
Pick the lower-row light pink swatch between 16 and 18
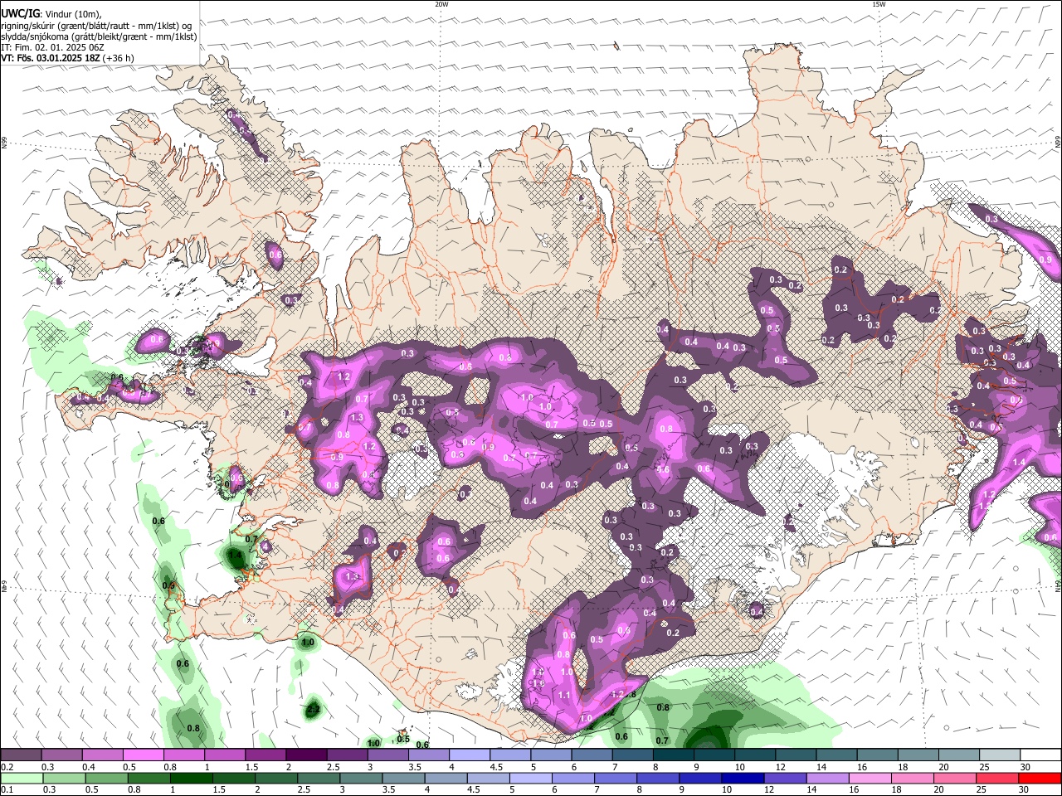[x=870, y=778]
